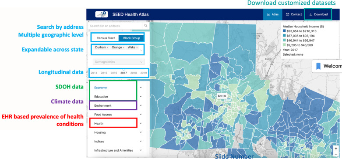The width and height of the screenshot is (342, 159).
Task: Click Selected: none legend text
Action: coord(293,54)
